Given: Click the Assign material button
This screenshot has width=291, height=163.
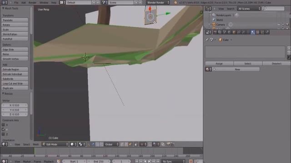Looking at the screenshot, I should point(219,63).
